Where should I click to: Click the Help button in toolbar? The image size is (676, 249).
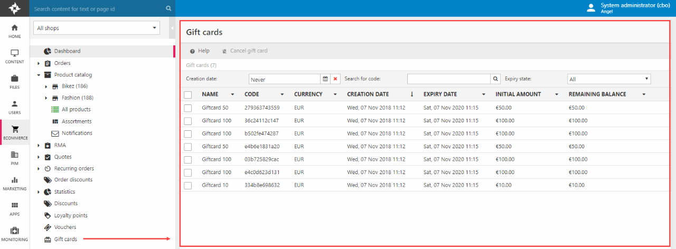[200, 51]
